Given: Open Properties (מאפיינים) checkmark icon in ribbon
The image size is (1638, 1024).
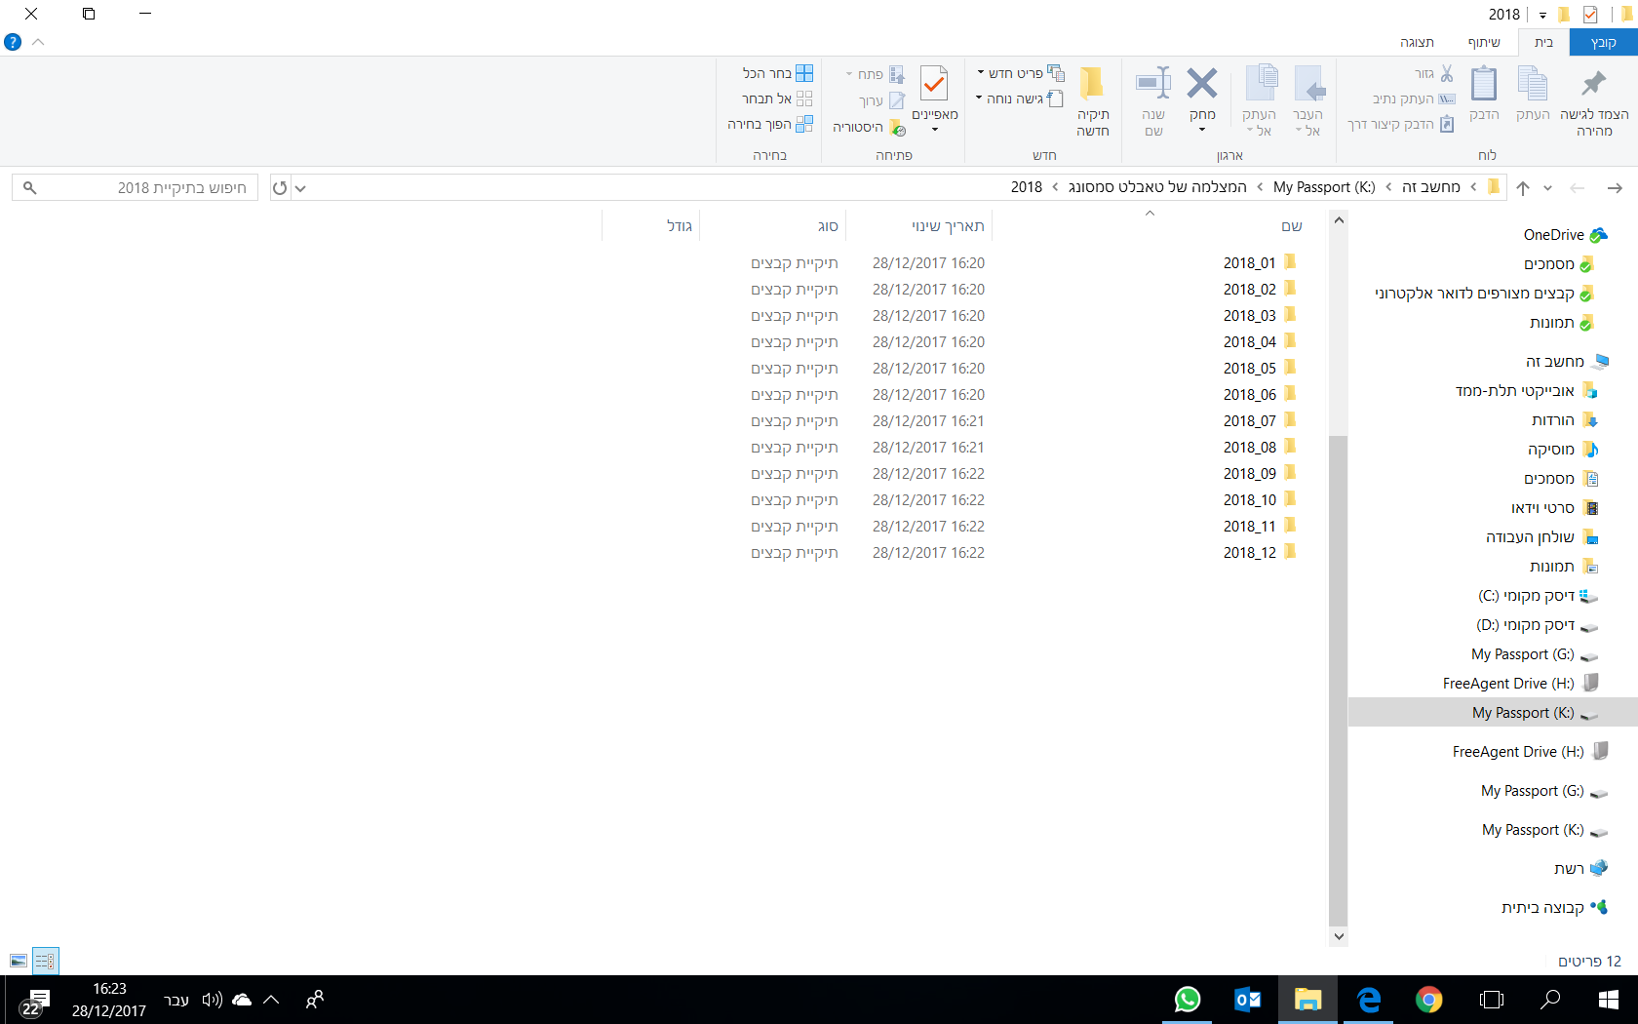Looking at the screenshot, I should click(x=934, y=85).
